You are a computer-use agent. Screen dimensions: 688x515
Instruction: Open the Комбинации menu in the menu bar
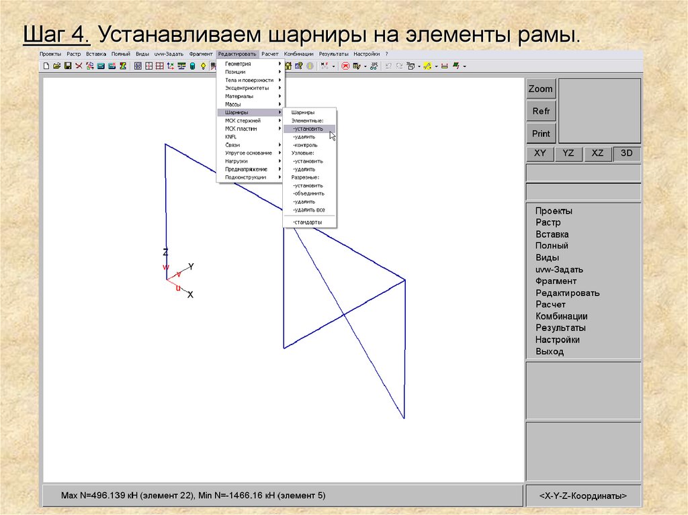tap(298, 54)
